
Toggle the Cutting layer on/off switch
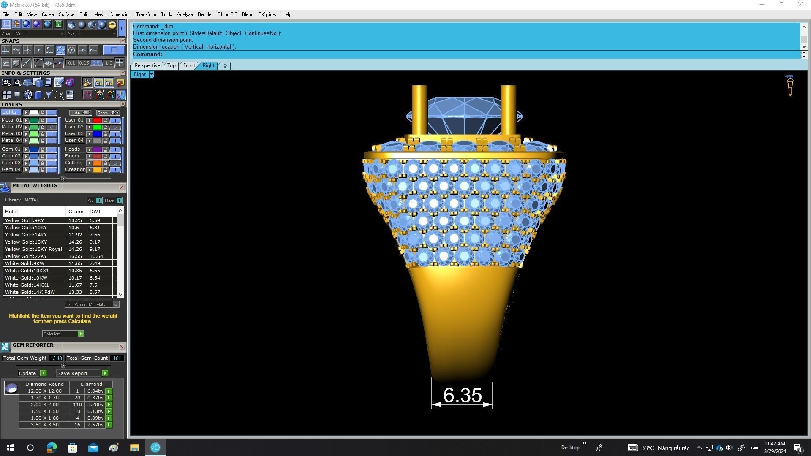pos(115,163)
